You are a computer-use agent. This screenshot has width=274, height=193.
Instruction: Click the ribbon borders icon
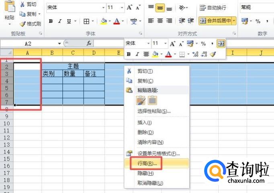click(86, 21)
